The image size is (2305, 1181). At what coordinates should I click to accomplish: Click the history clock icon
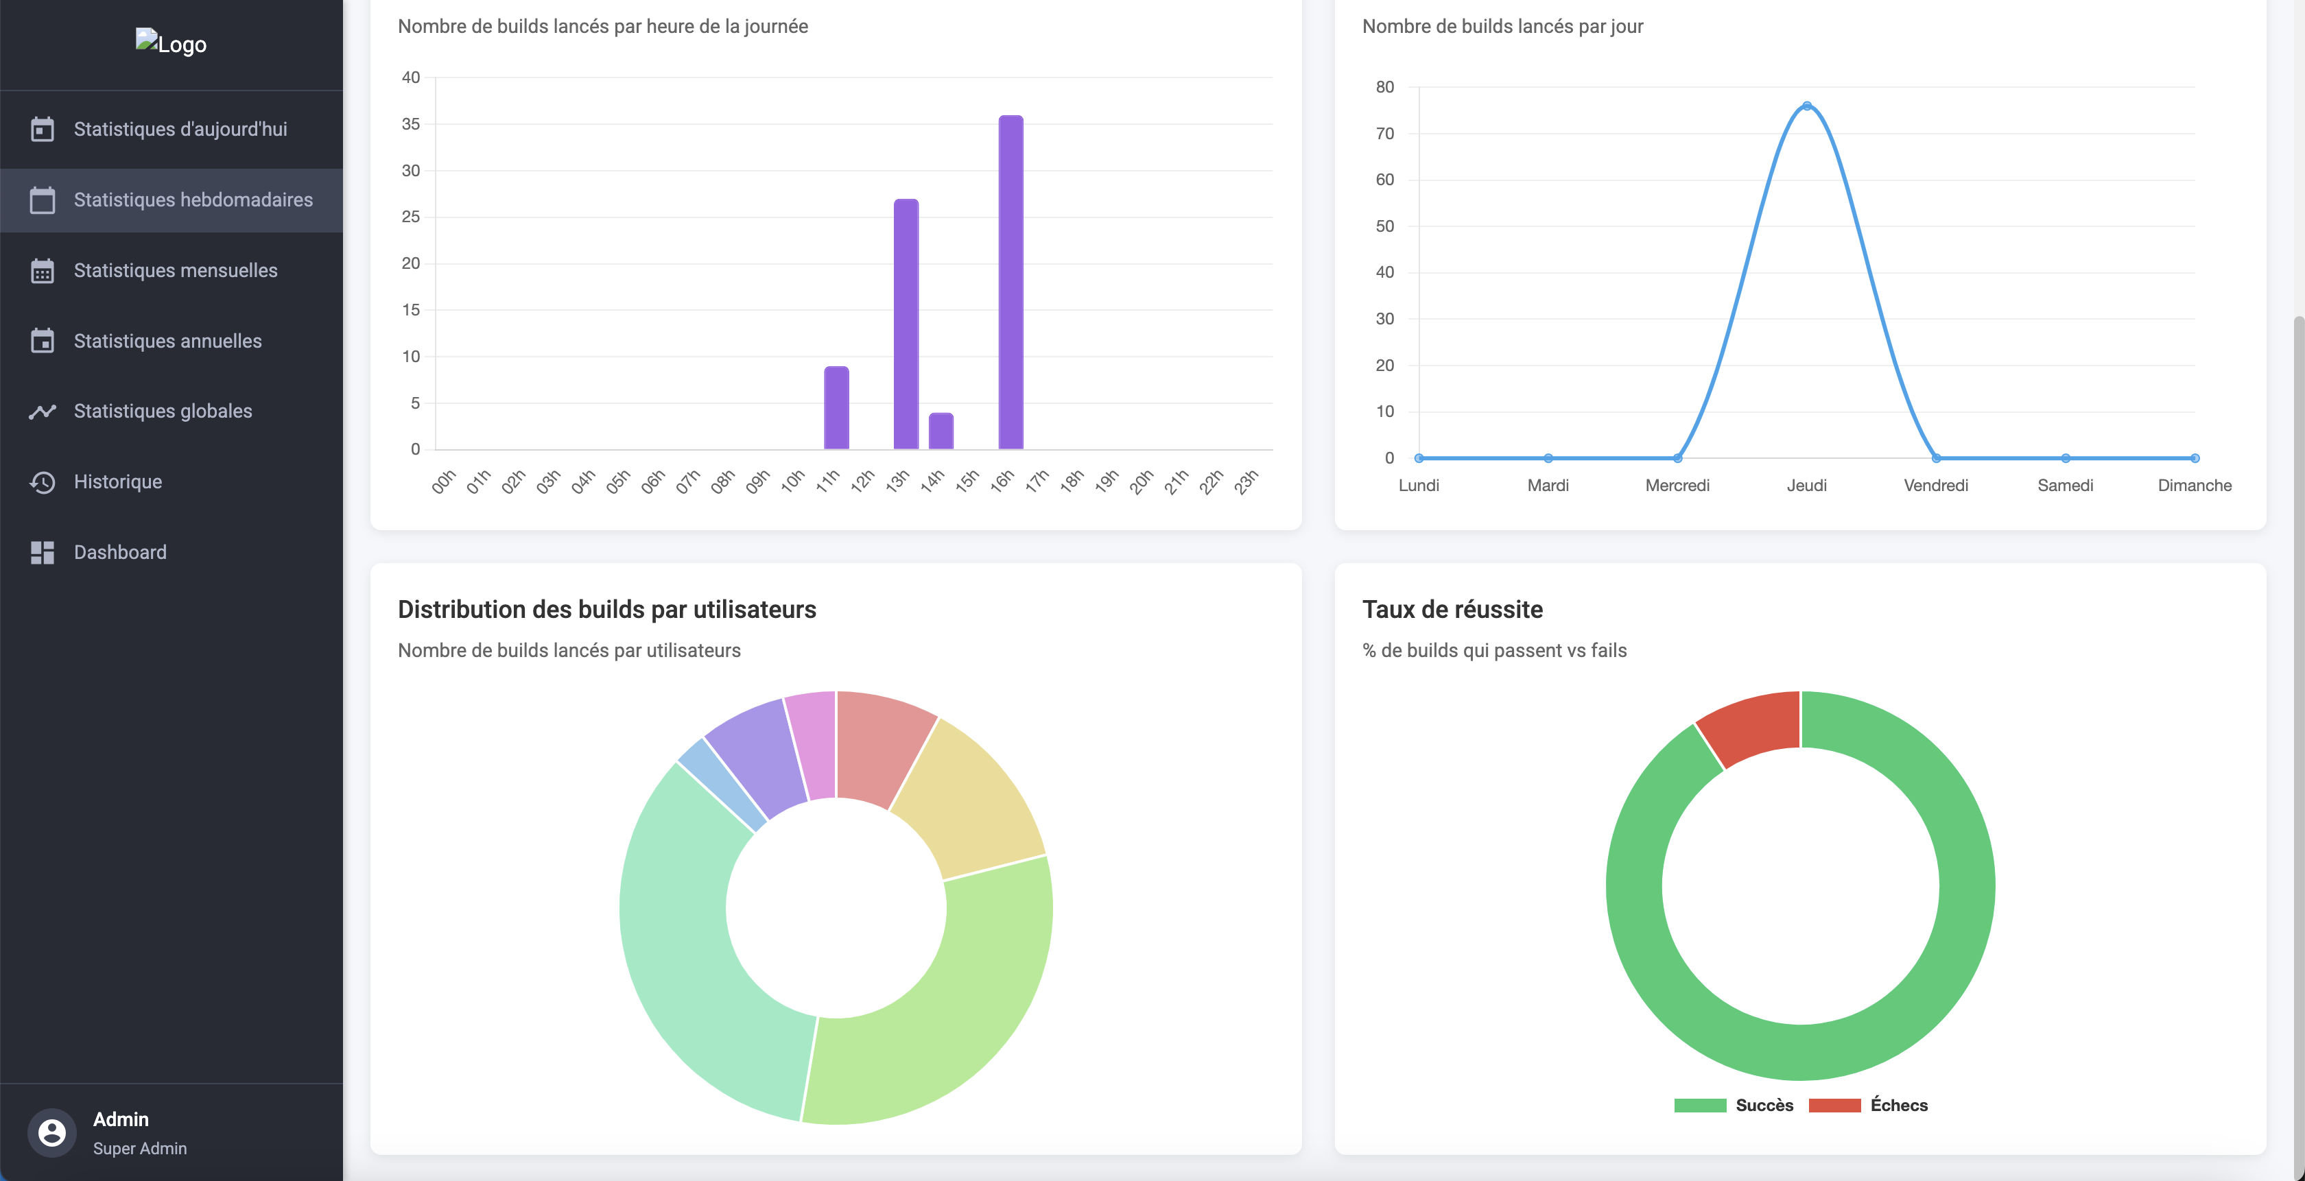42,482
